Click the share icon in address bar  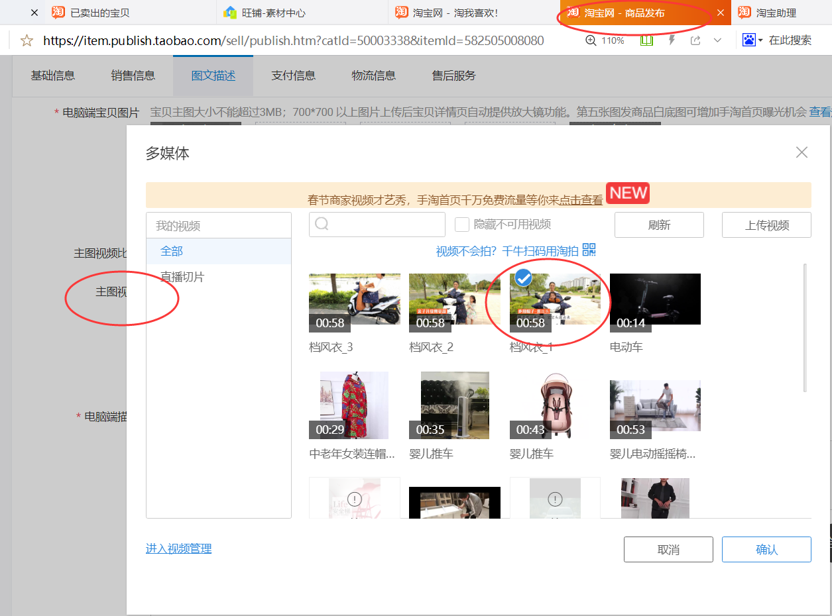(695, 40)
